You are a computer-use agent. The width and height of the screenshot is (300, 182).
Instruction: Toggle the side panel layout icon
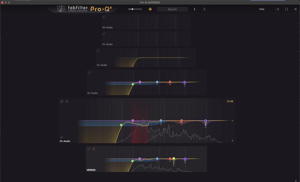point(277,9)
